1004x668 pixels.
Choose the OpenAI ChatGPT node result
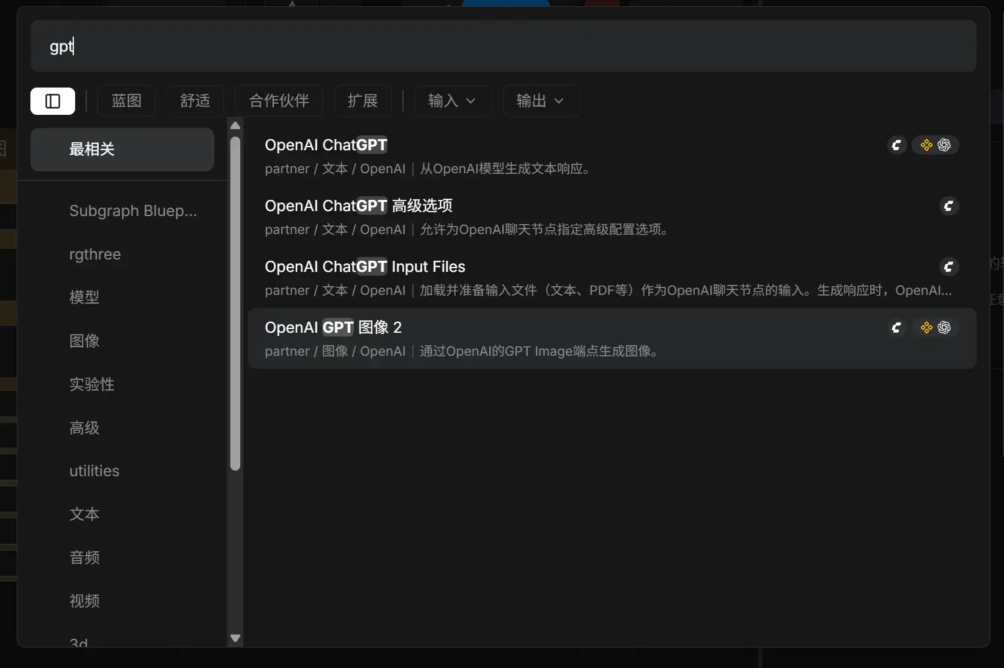coord(612,156)
